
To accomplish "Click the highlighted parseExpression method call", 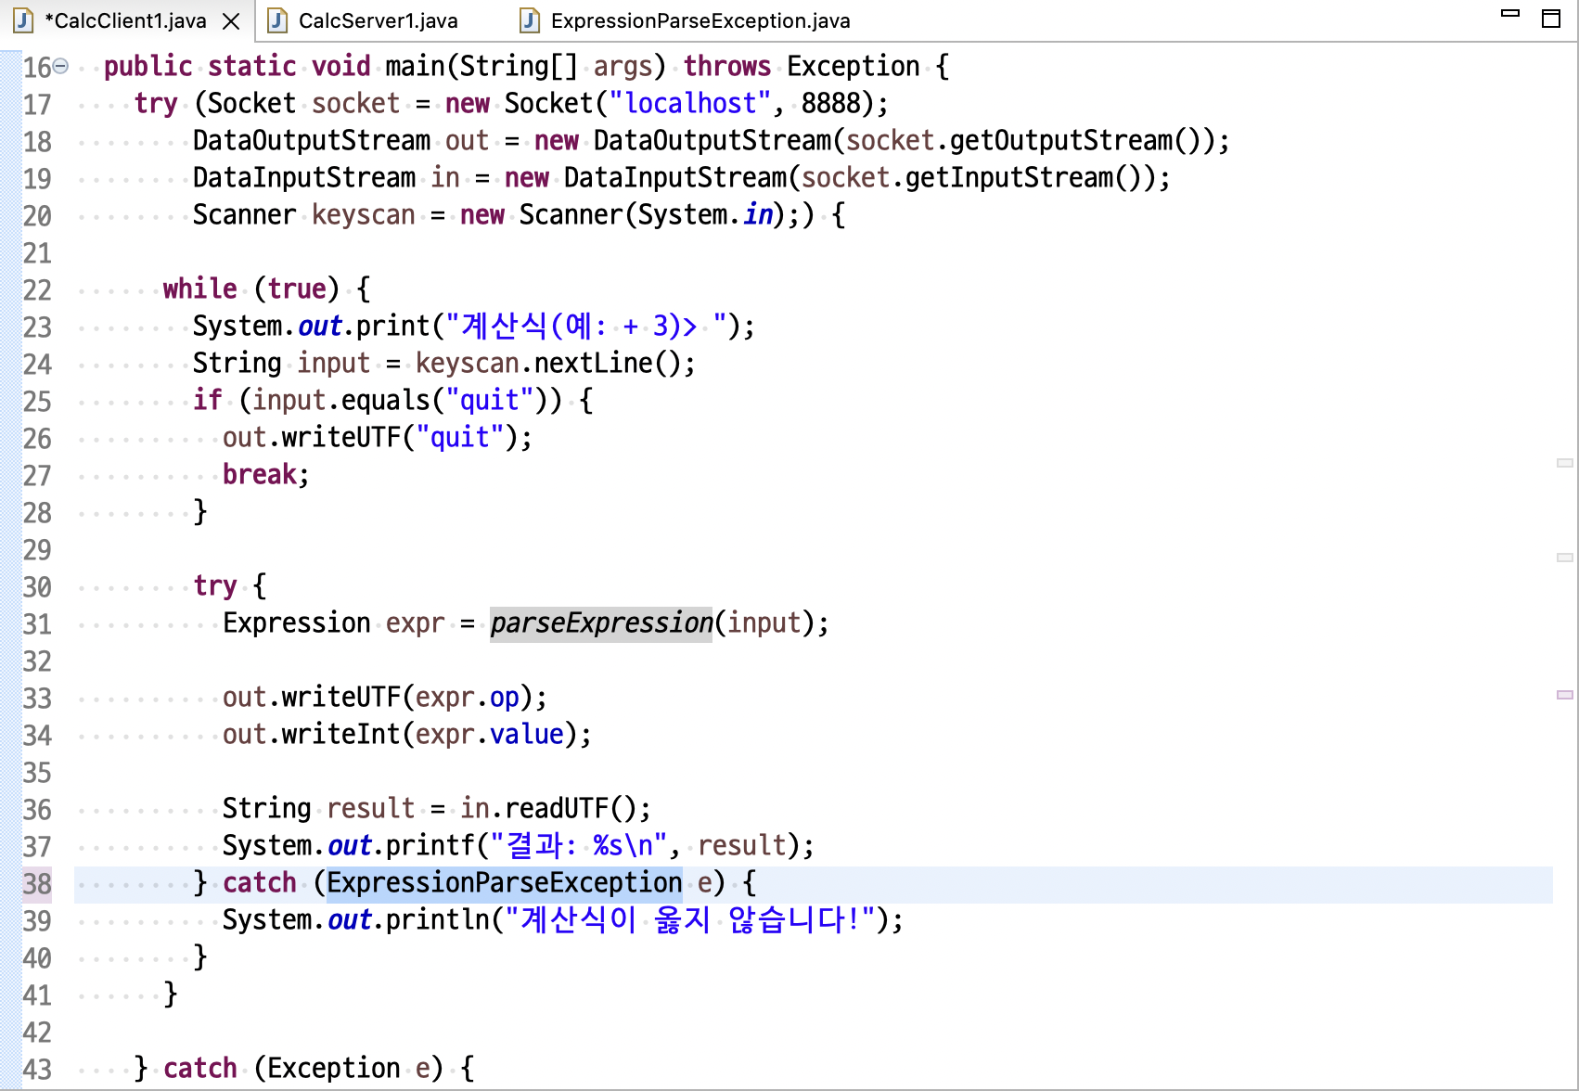I will [x=601, y=623].
